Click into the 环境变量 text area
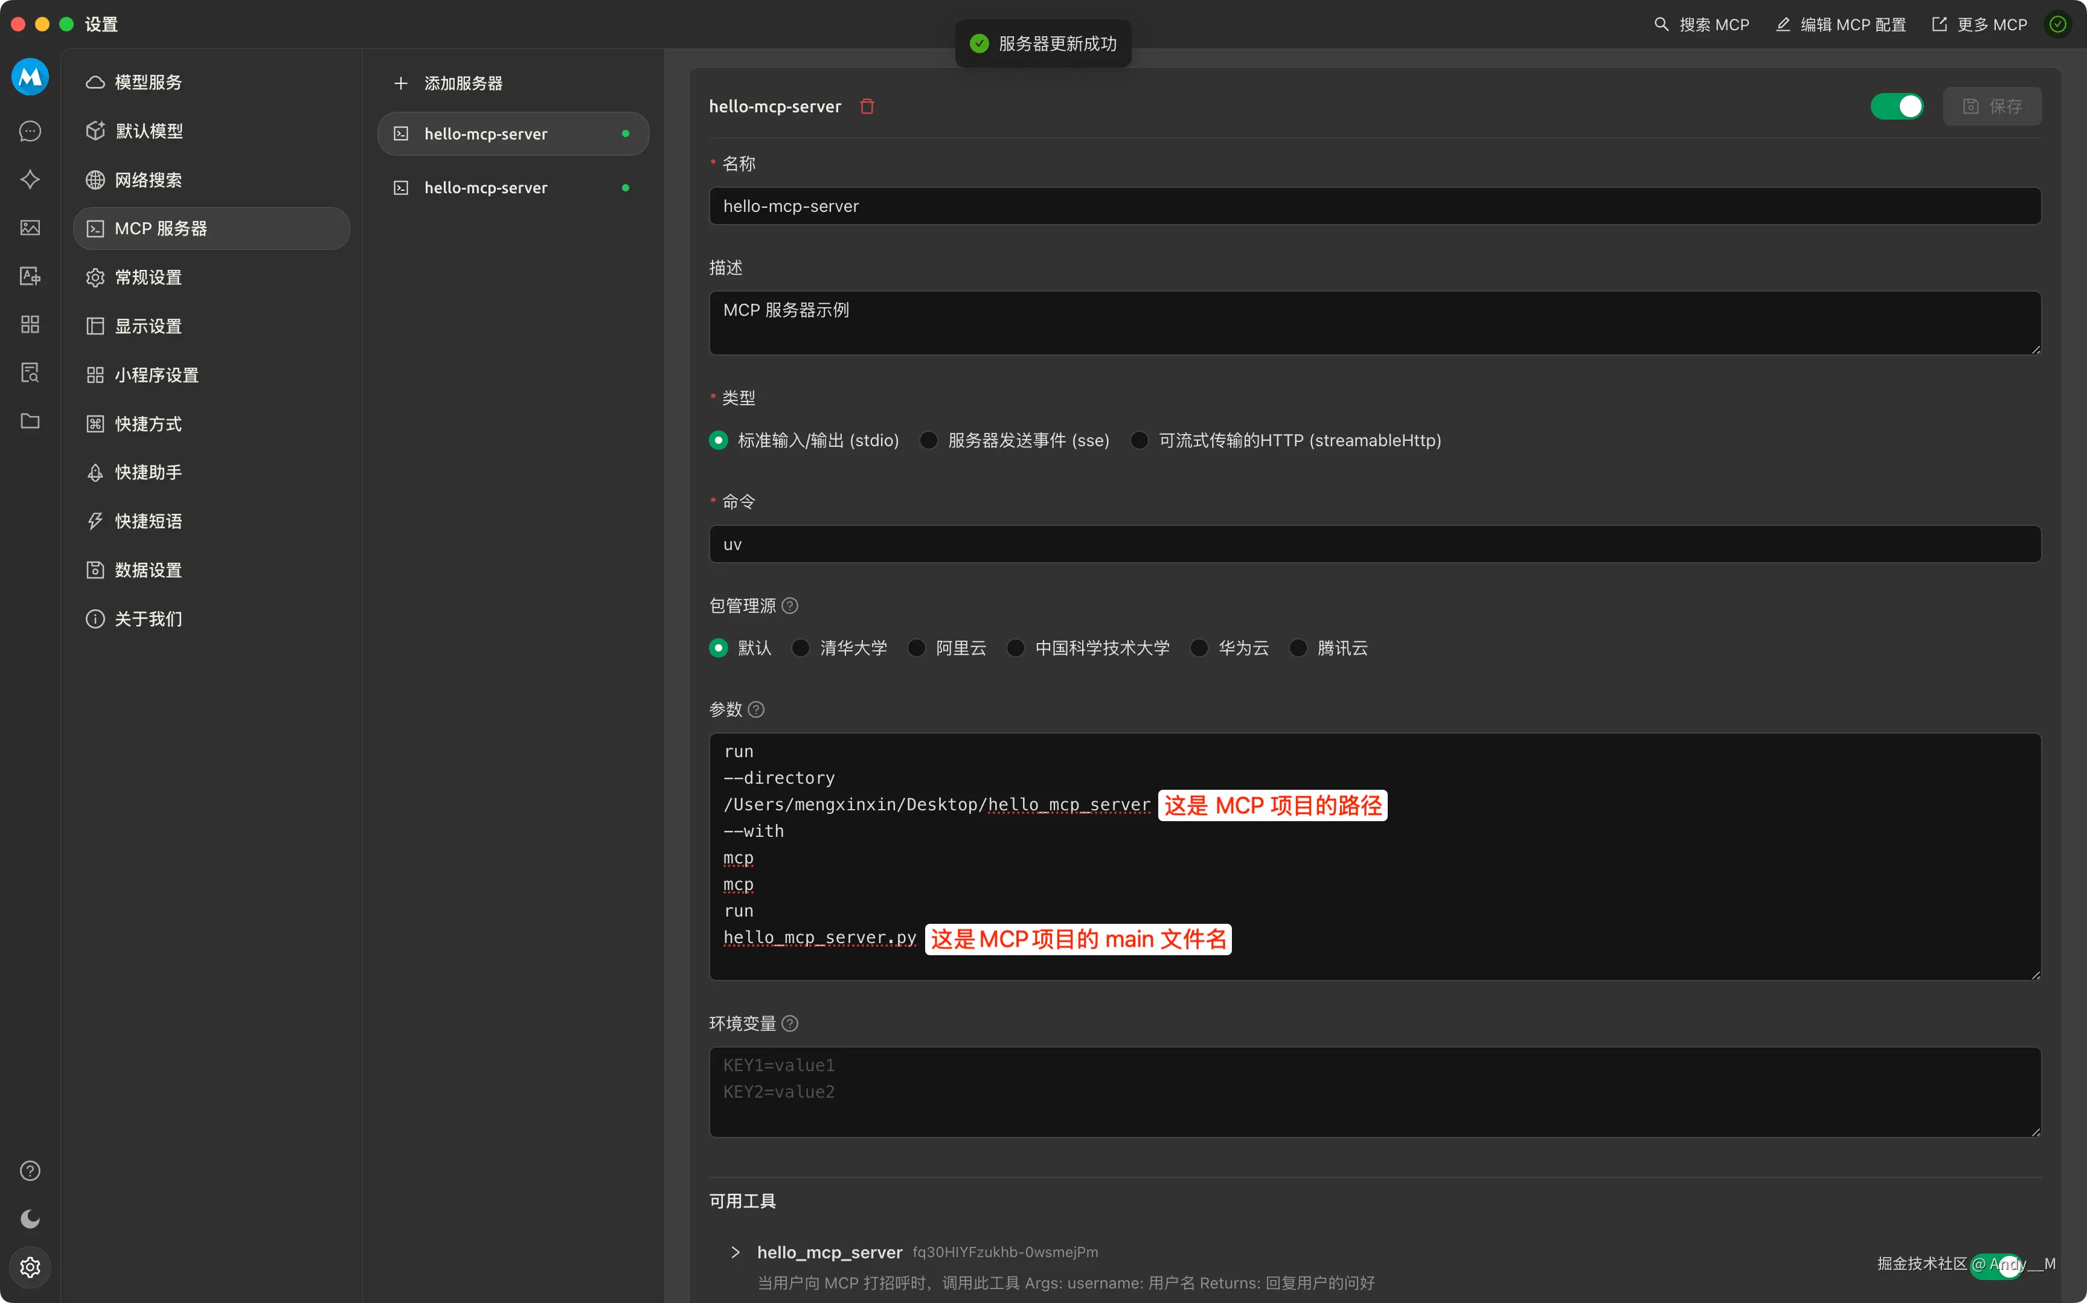This screenshot has width=2087, height=1303. coord(1374,1092)
